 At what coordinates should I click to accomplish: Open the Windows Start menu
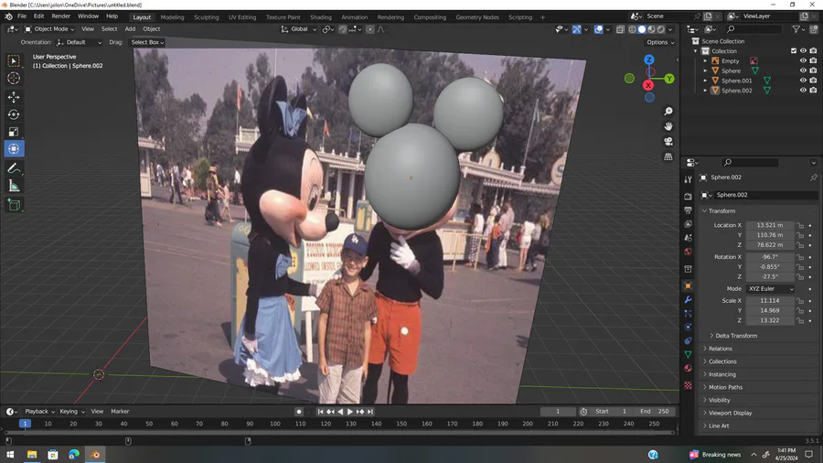pyautogui.click(x=10, y=454)
